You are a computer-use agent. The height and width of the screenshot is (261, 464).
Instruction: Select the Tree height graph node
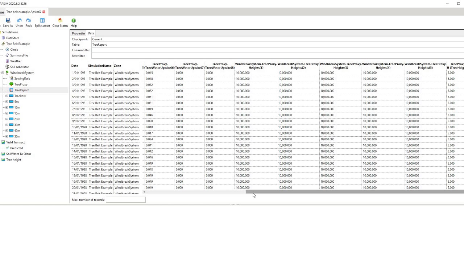[13, 160]
